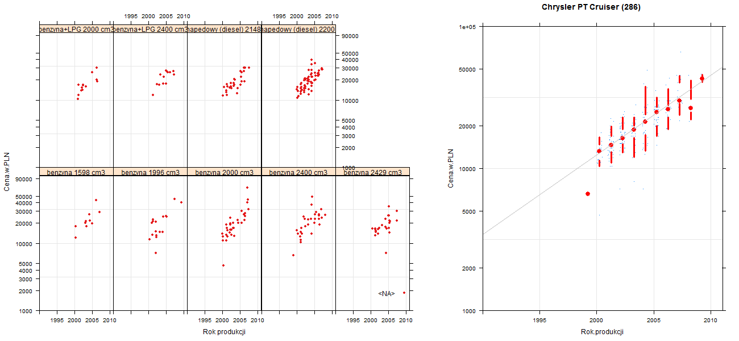739x341 pixels.
Task: Select the "benzyna 1996 cm3" panel strip
Action: point(150,172)
